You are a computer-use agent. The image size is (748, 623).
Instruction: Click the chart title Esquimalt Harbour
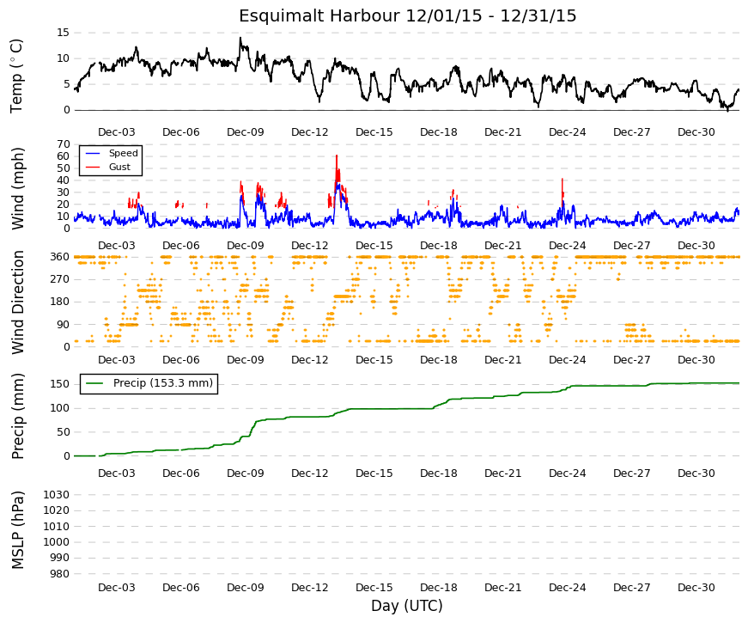[319, 16]
